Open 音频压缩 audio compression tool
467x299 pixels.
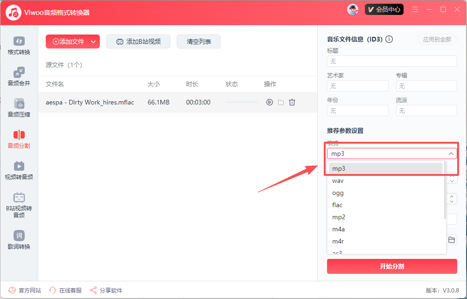(x=19, y=108)
